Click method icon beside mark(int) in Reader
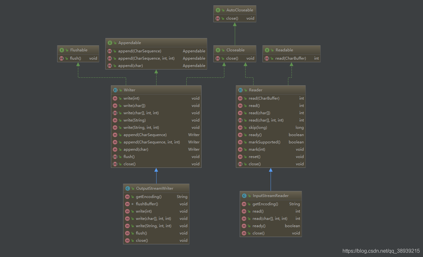This screenshot has width=423, height=257. (240, 149)
